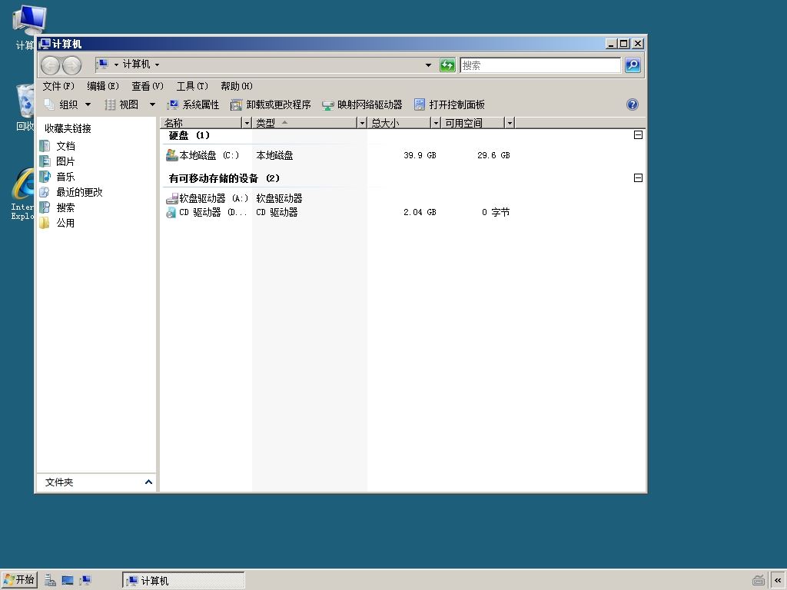Image resolution: width=787 pixels, height=590 pixels.
Task: Click Show Desktop icon in quick launch
Action: pyautogui.click(x=68, y=581)
